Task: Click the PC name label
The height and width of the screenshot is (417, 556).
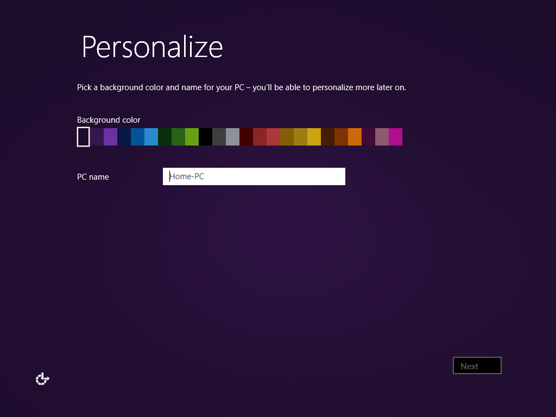Action: point(93,176)
